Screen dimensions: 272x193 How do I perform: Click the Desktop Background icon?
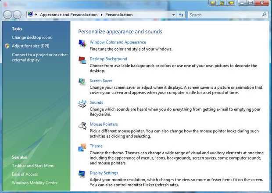point(82,60)
